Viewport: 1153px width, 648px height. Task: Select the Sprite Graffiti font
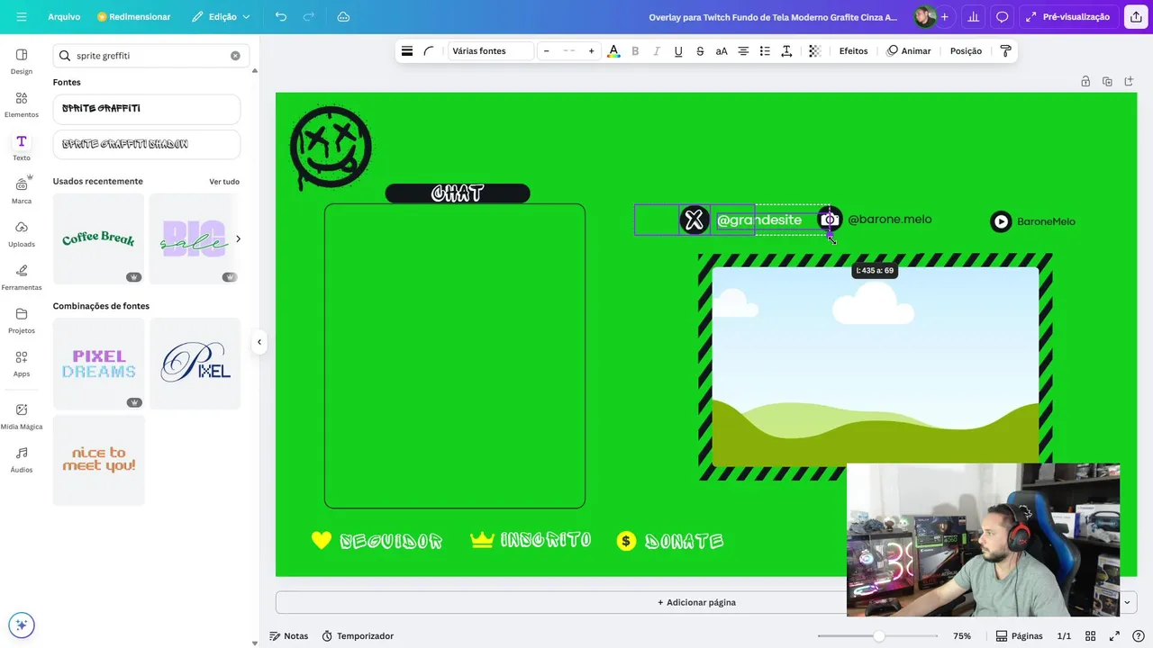[x=147, y=109]
